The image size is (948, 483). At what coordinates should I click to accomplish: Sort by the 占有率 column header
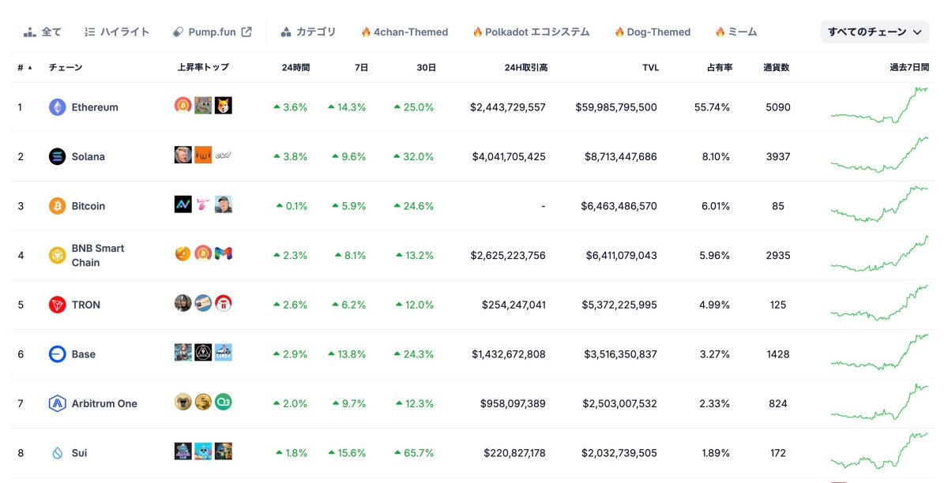(x=720, y=68)
